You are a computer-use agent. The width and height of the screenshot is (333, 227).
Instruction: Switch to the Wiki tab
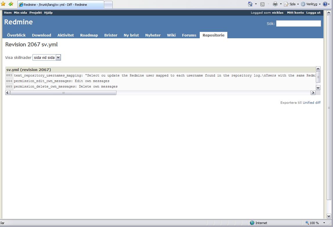point(171,35)
